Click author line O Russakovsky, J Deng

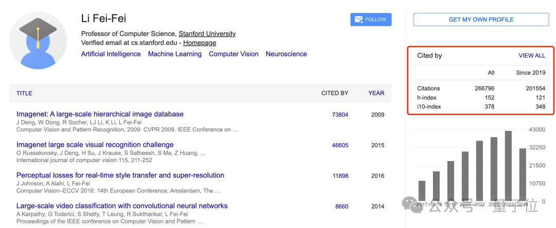(111, 153)
